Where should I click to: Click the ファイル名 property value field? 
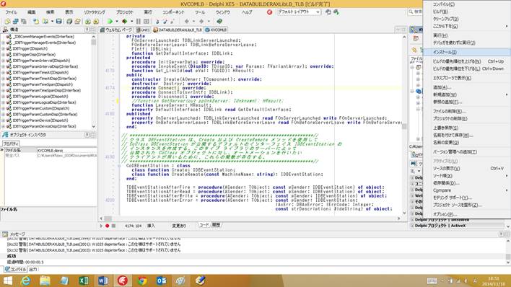66,151
